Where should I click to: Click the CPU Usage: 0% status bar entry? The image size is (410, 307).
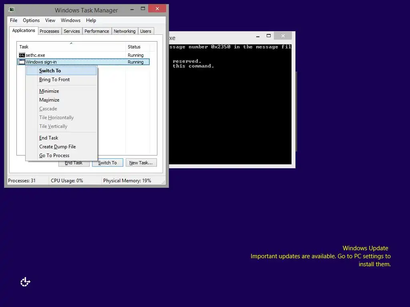(67, 181)
